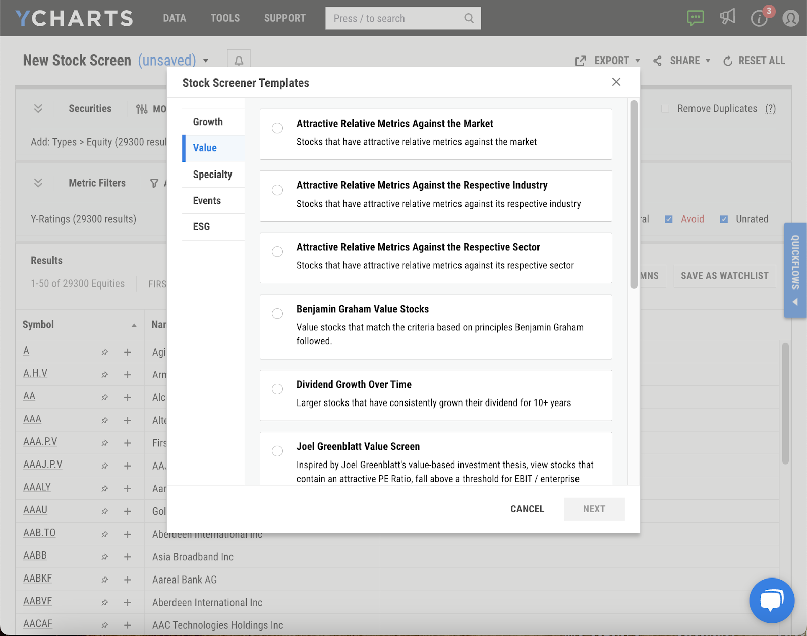Click the results table scrollbar

[785, 403]
